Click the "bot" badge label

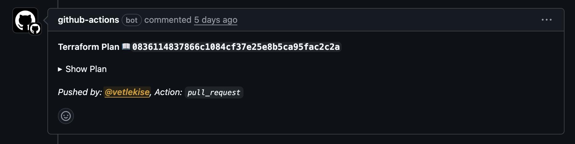tap(131, 20)
